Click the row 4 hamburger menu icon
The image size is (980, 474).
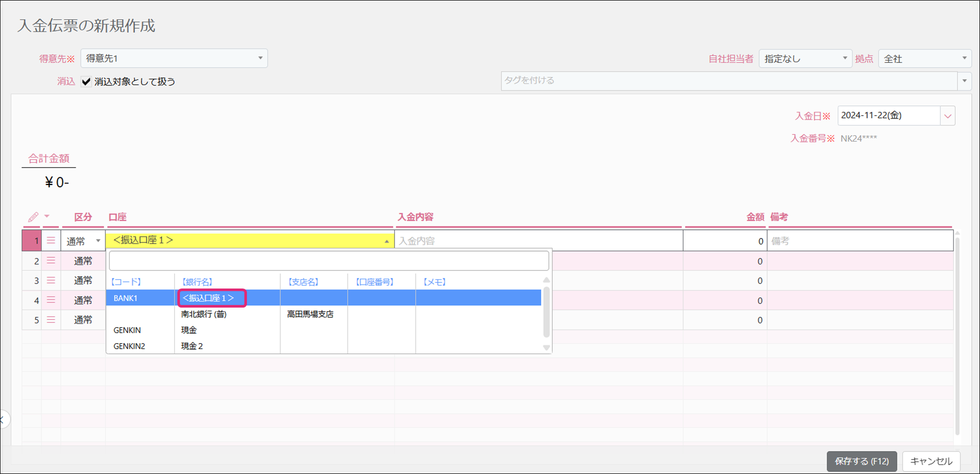pyautogui.click(x=51, y=300)
